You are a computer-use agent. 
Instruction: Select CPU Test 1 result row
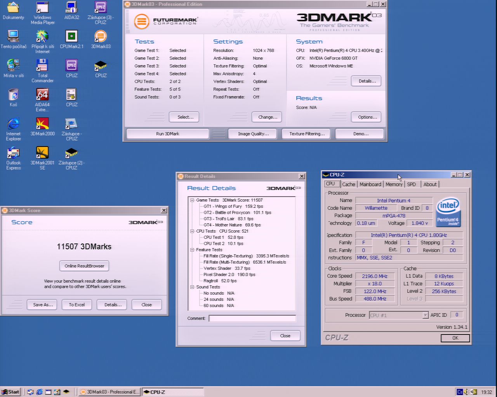pyautogui.click(x=223, y=237)
